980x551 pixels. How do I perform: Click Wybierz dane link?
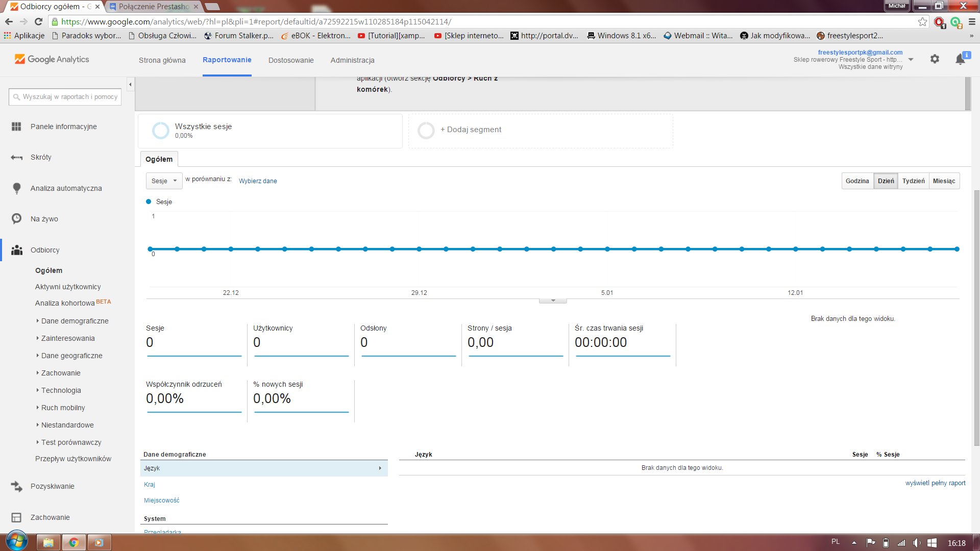tap(258, 181)
